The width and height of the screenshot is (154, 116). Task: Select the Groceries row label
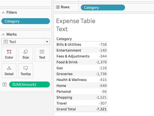coord(64,74)
